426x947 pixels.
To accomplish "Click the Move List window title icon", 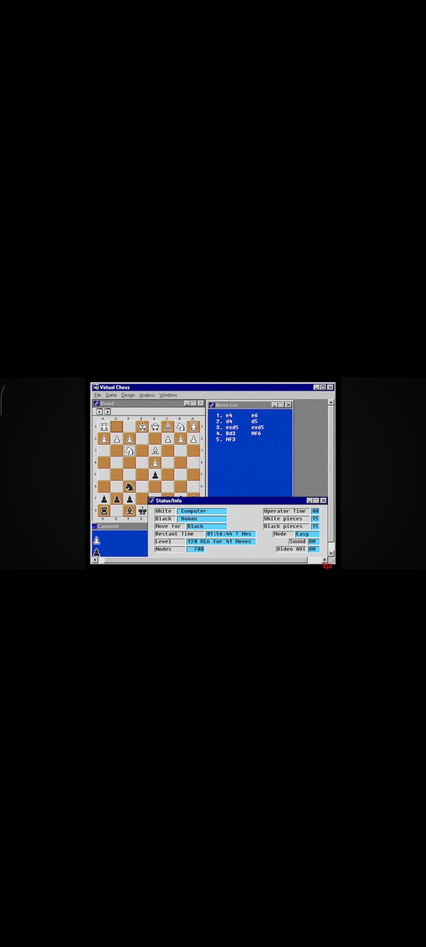I will (x=212, y=405).
